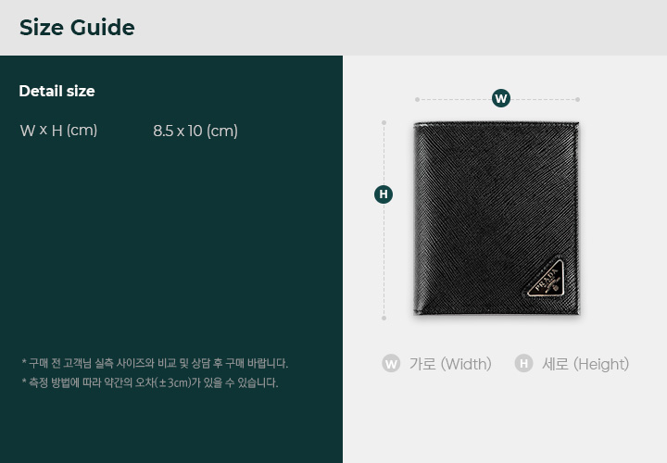The width and height of the screenshot is (667, 463).
Task: Click the bottom end dot of the height line
Action: click(x=384, y=318)
